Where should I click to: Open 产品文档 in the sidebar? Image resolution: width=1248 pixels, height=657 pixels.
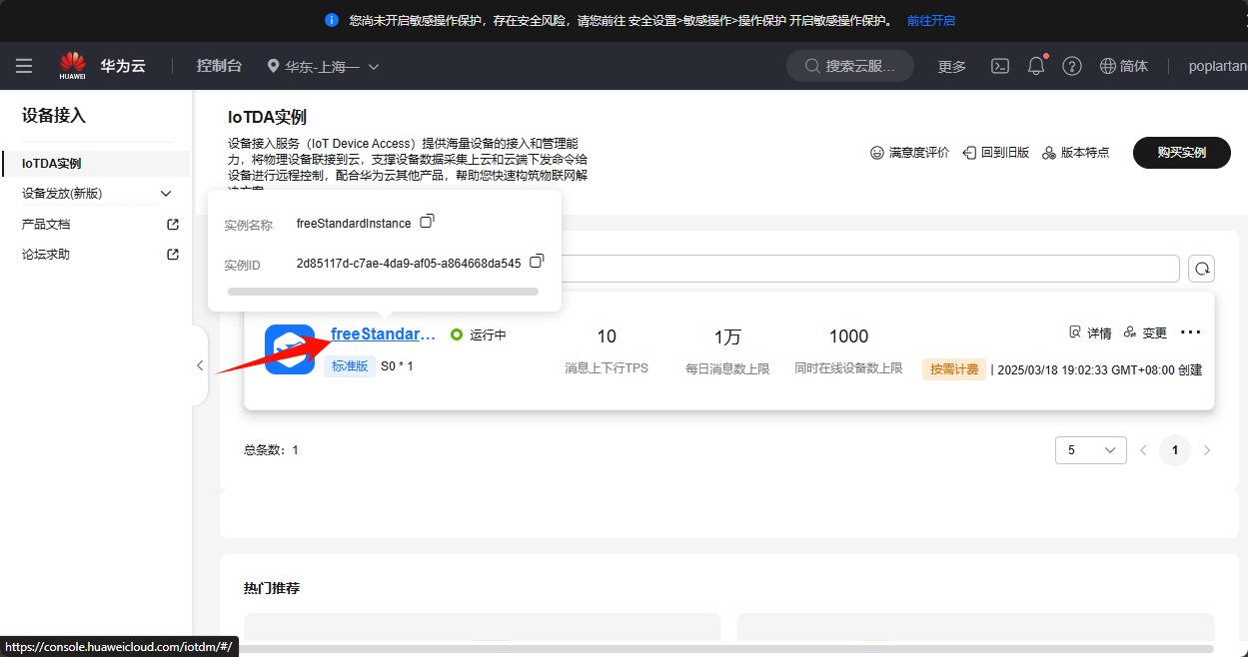point(46,225)
